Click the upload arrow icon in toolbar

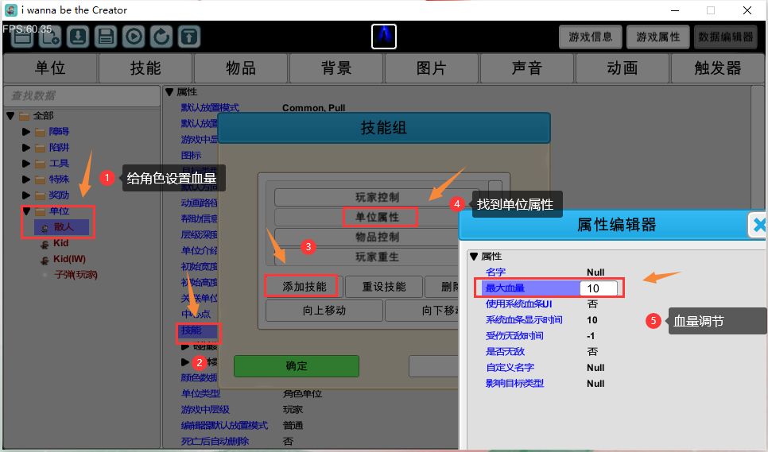click(x=189, y=37)
